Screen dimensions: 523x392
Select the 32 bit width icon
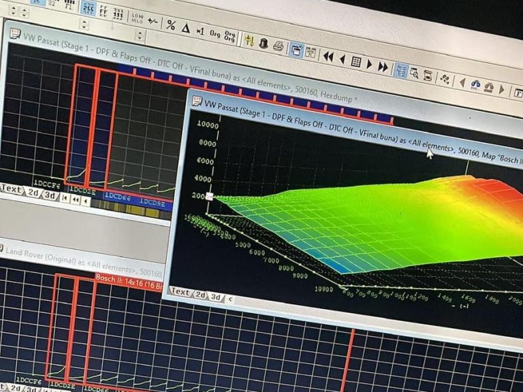(52, 4)
